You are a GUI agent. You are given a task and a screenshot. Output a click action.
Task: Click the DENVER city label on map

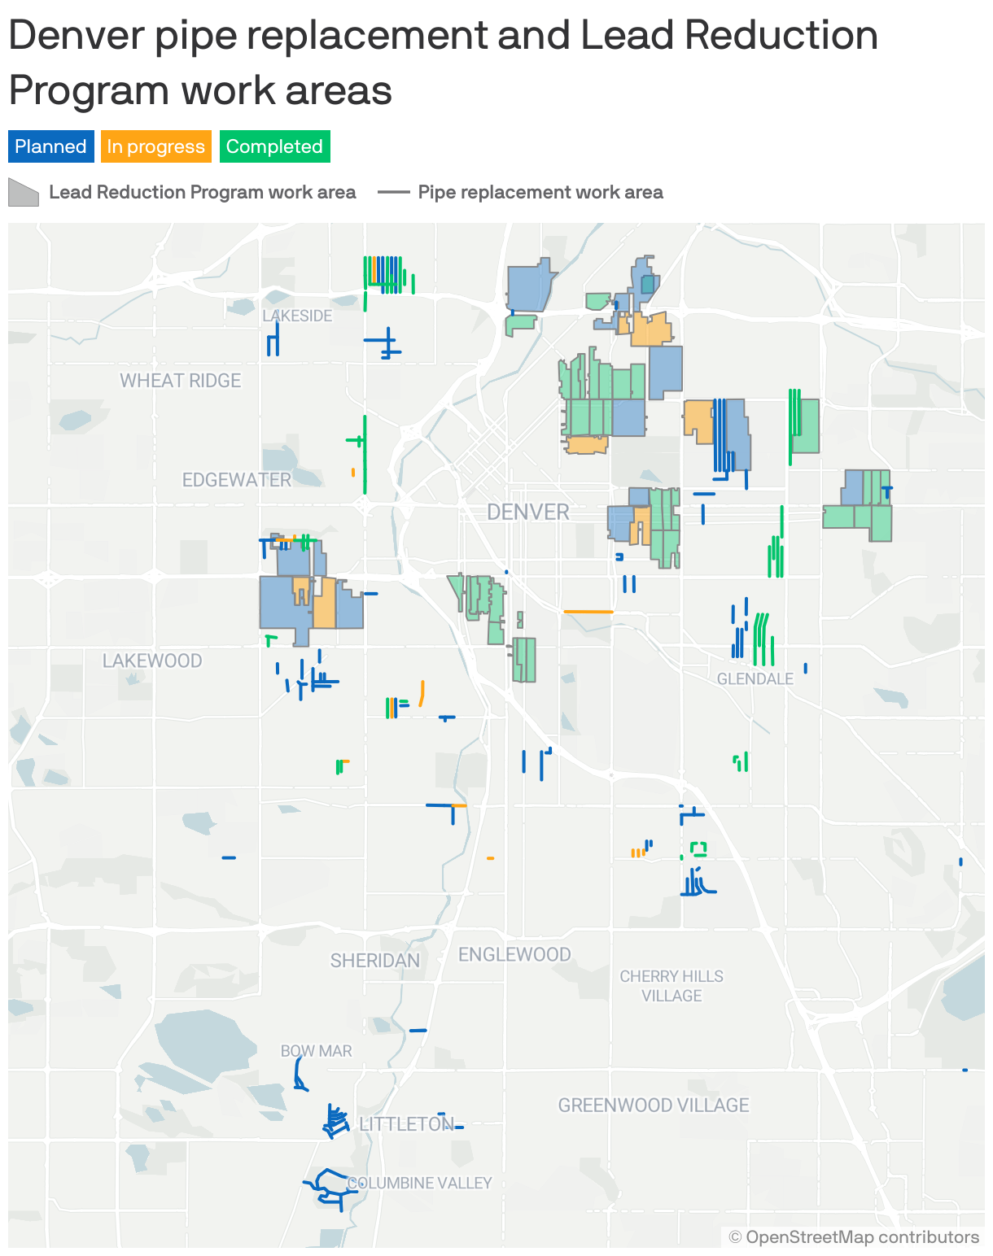tap(528, 512)
